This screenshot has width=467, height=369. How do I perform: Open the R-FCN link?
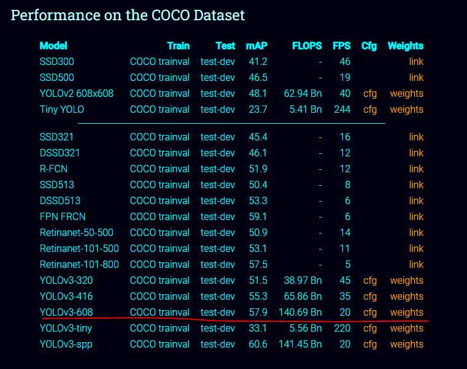tap(416, 169)
